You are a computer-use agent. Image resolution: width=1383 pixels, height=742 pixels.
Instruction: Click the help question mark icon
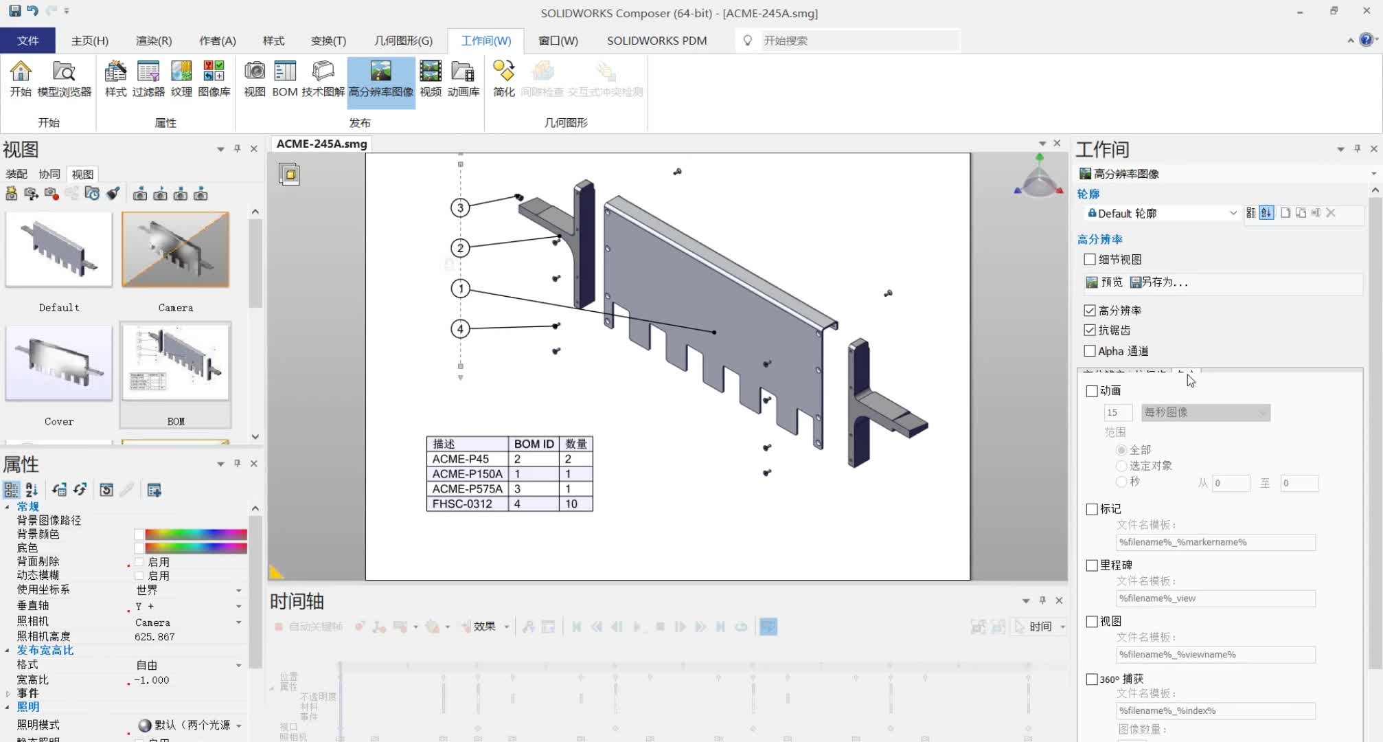(1367, 40)
